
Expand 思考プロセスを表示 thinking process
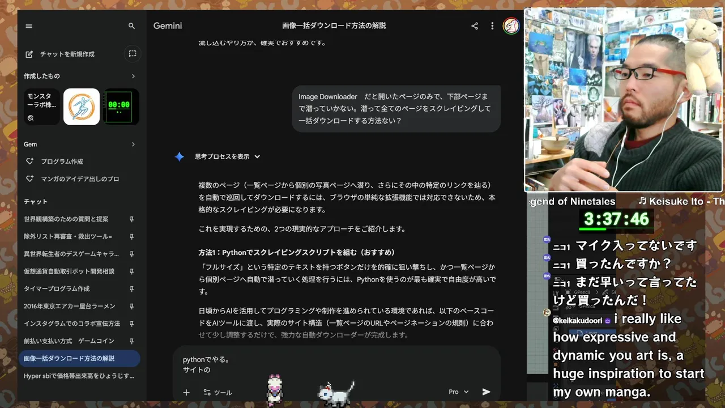tap(228, 156)
